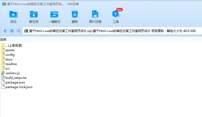Click the 解压到 (Extract to) icon
202x117 pixels.
[x=34, y=14]
